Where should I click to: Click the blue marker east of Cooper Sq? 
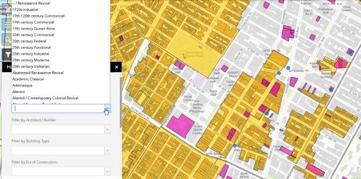(331, 90)
